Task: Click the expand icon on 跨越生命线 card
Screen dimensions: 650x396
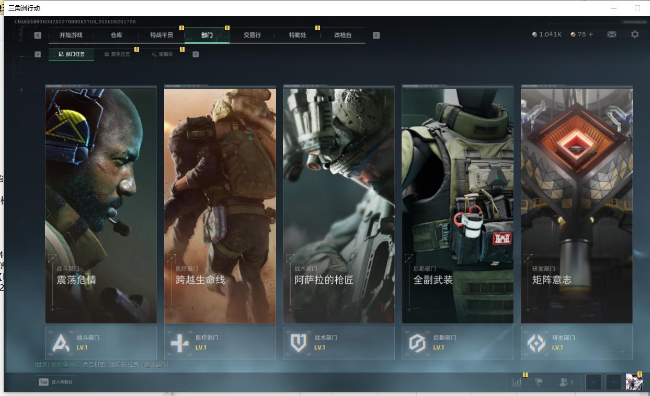Action: click(x=171, y=258)
